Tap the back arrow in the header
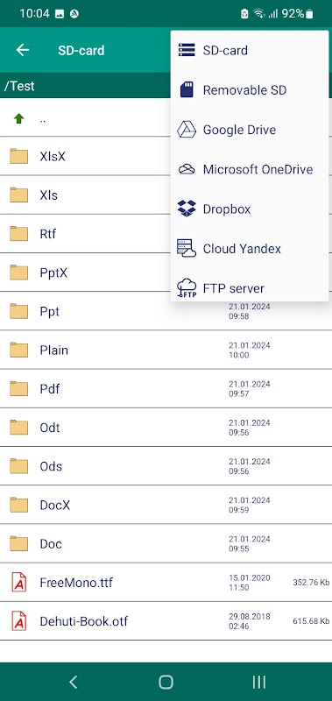This screenshot has width=332, height=701. pos(23,50)
